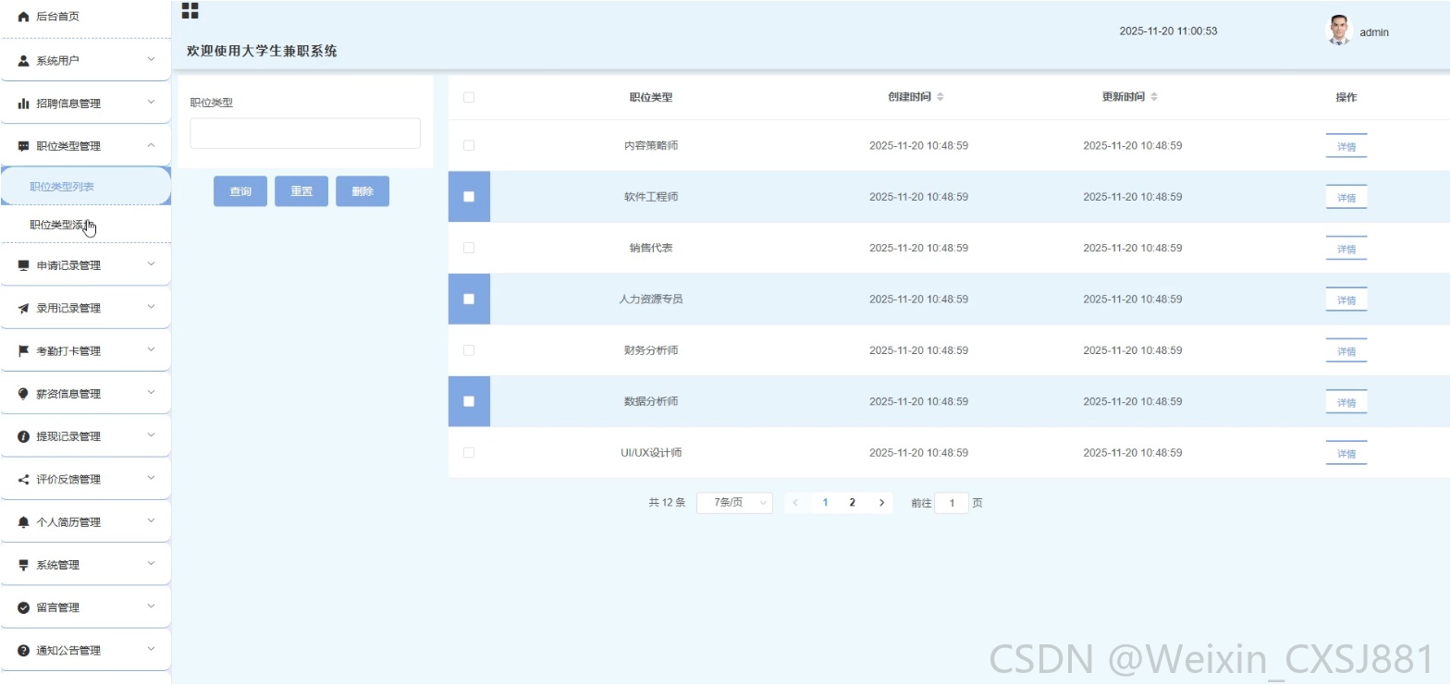This screenshot has height=685, width=1451.
Task: Click the flag icon beside 考勤打卡管理
Action: click(24, 351)
